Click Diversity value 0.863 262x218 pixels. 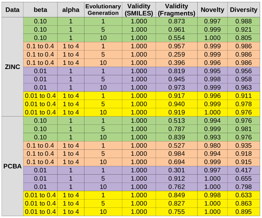point(243,203)
